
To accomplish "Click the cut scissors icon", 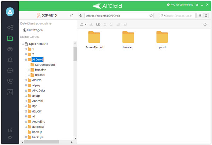I will (x=105, y=24).
